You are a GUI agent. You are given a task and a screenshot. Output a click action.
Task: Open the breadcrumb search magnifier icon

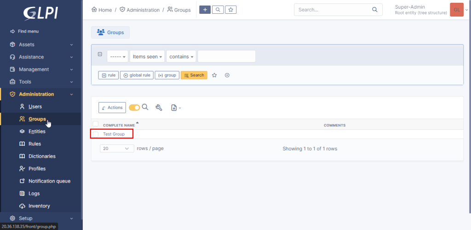point(218,10)
